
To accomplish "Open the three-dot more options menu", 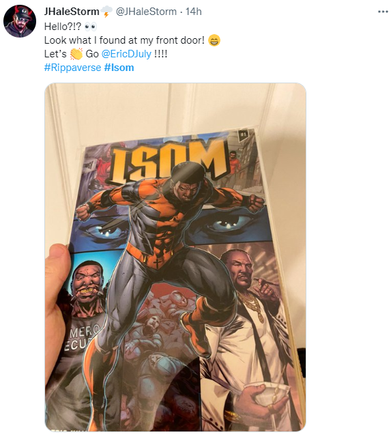I will point(383,12).
